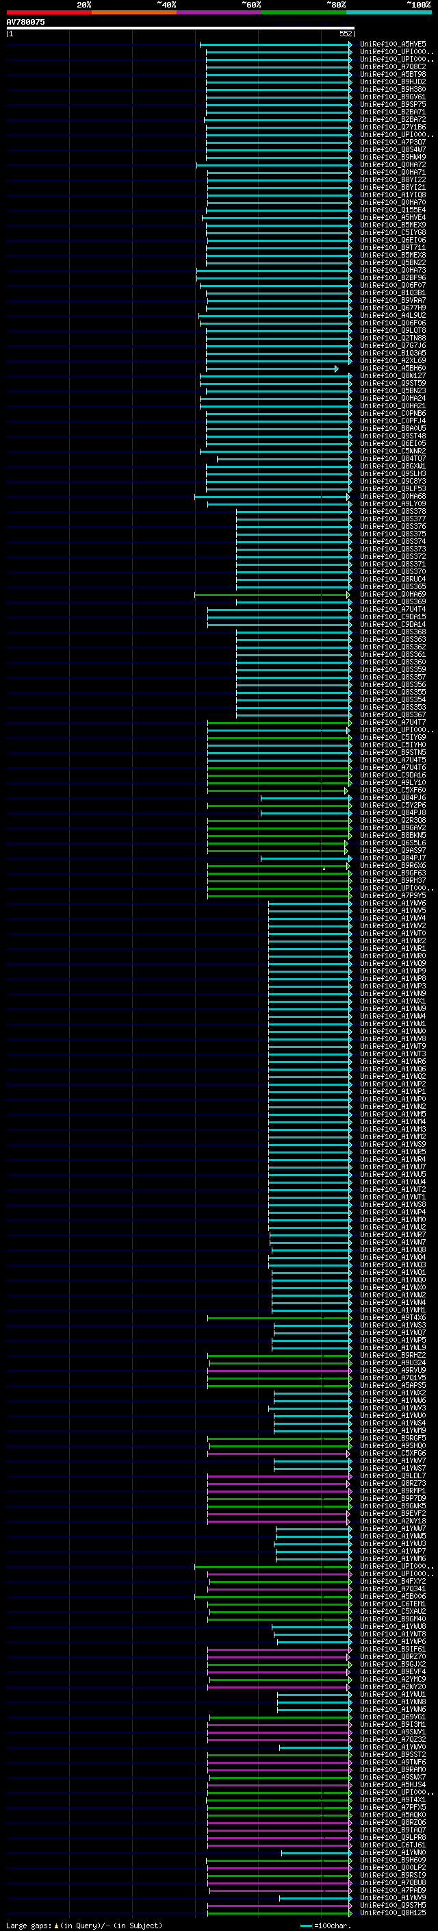Open hit UniRef100_B9H380
The width and height of the screenshot is (438, 1931).
click(393, 89)
